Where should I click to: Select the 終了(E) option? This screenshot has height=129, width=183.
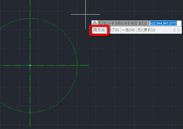(114, 30)
